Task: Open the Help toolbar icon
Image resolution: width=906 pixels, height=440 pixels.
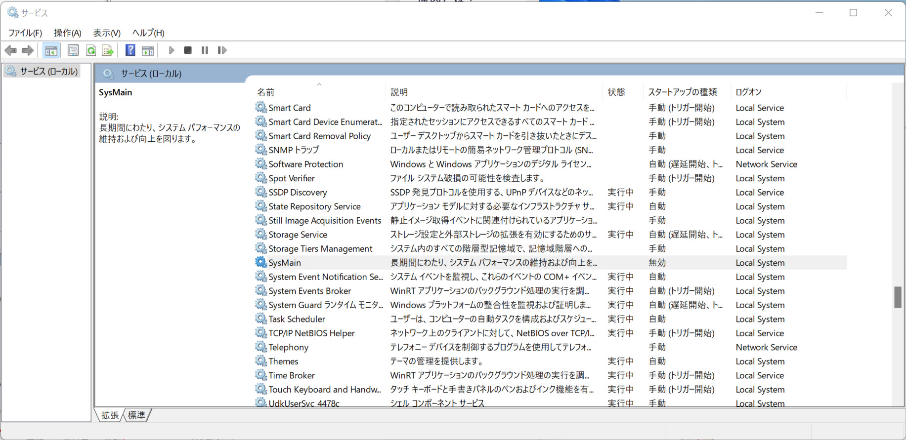Action: pos(130,50)
